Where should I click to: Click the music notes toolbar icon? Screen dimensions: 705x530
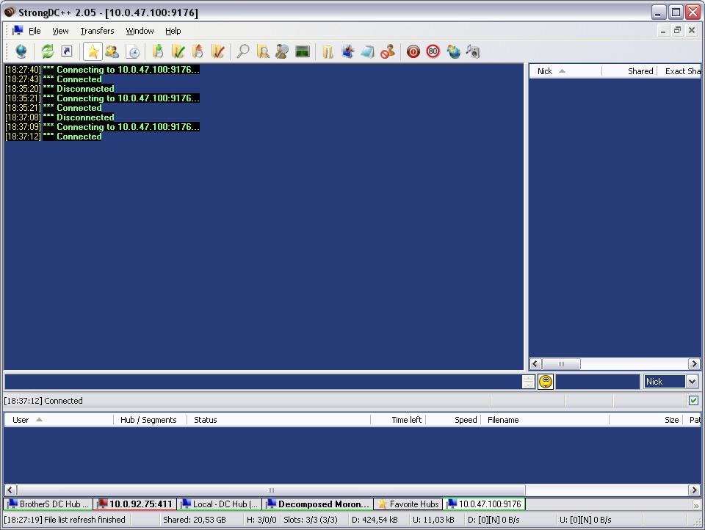(473, 51)
